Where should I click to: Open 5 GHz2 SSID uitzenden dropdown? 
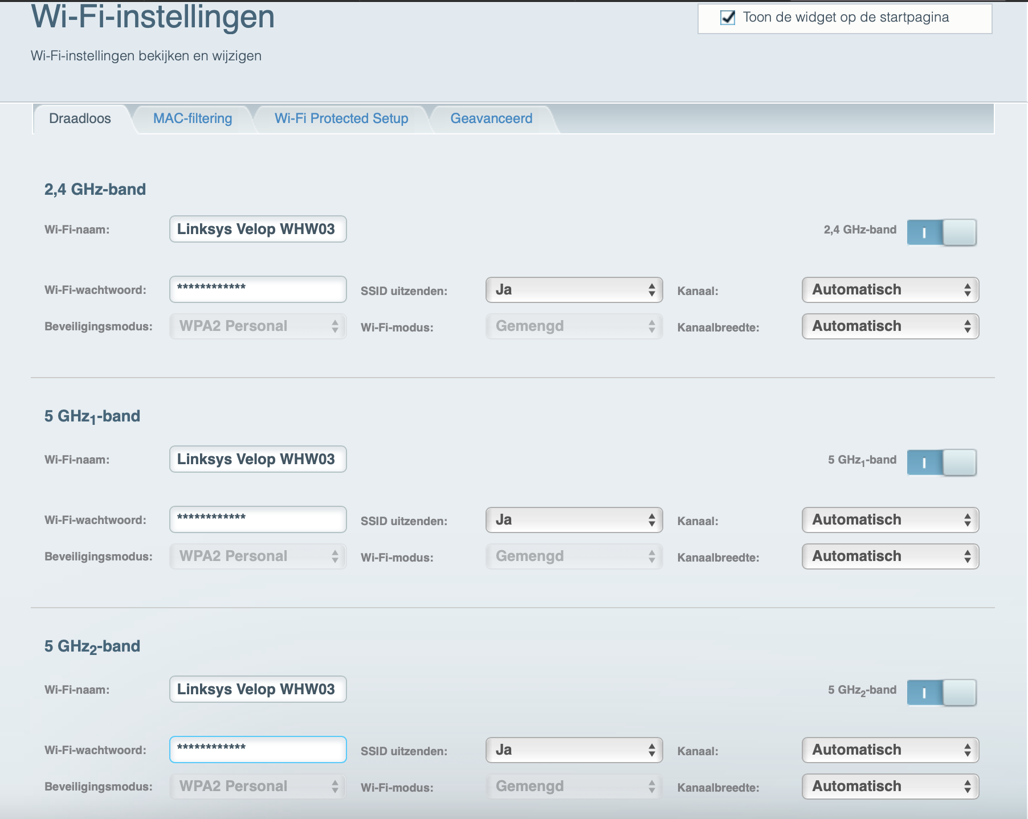tap(574, 750)
